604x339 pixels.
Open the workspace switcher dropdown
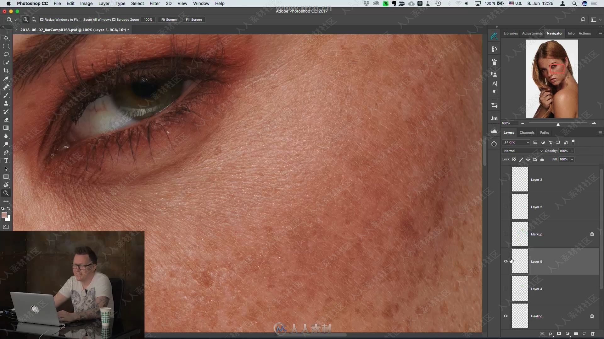click(x=596, y=19)
